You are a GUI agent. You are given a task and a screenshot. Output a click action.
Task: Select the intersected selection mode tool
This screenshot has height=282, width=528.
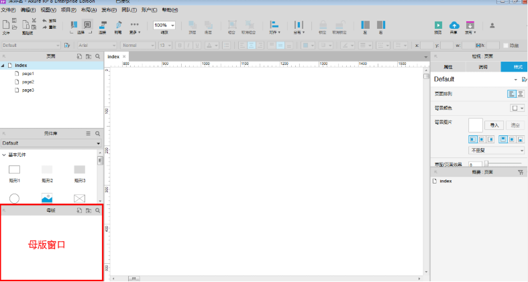(74, 25)
